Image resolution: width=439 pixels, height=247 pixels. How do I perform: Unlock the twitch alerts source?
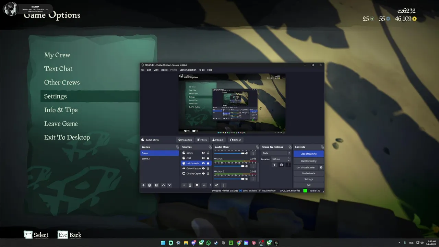(208, 163)
